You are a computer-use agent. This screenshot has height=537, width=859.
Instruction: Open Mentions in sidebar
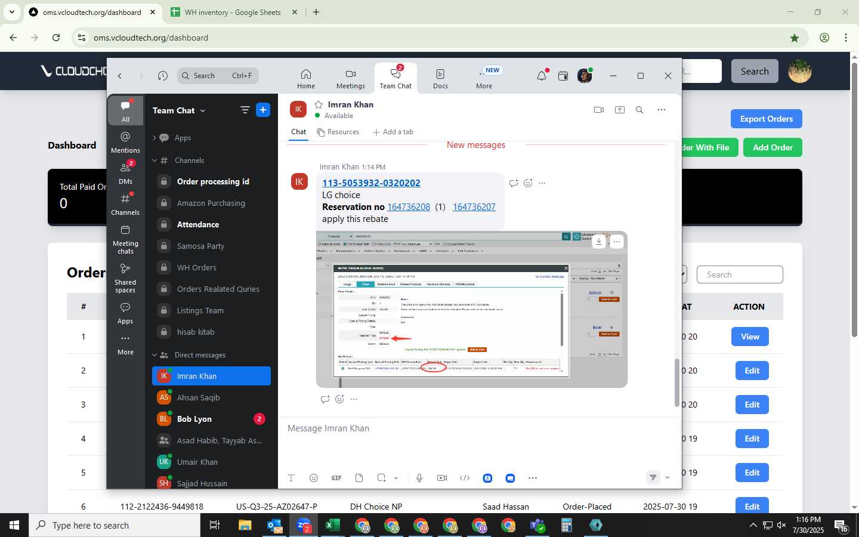tap(125, 142)
